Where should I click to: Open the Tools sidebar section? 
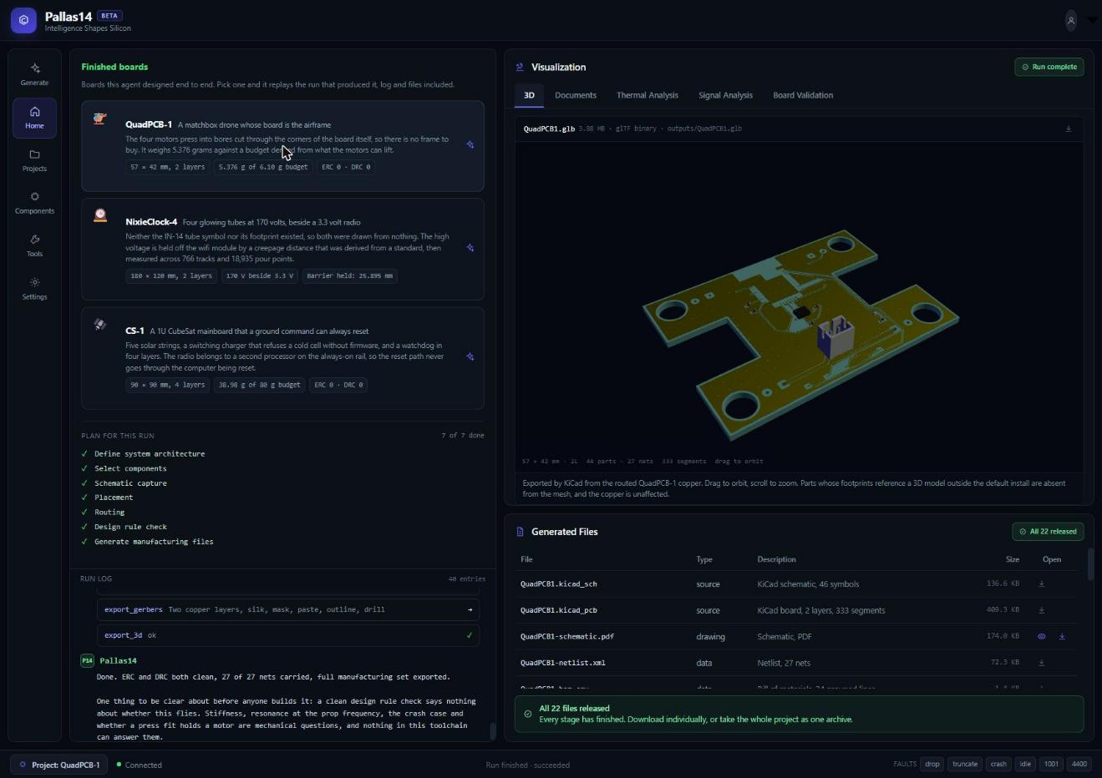point(34,245)
